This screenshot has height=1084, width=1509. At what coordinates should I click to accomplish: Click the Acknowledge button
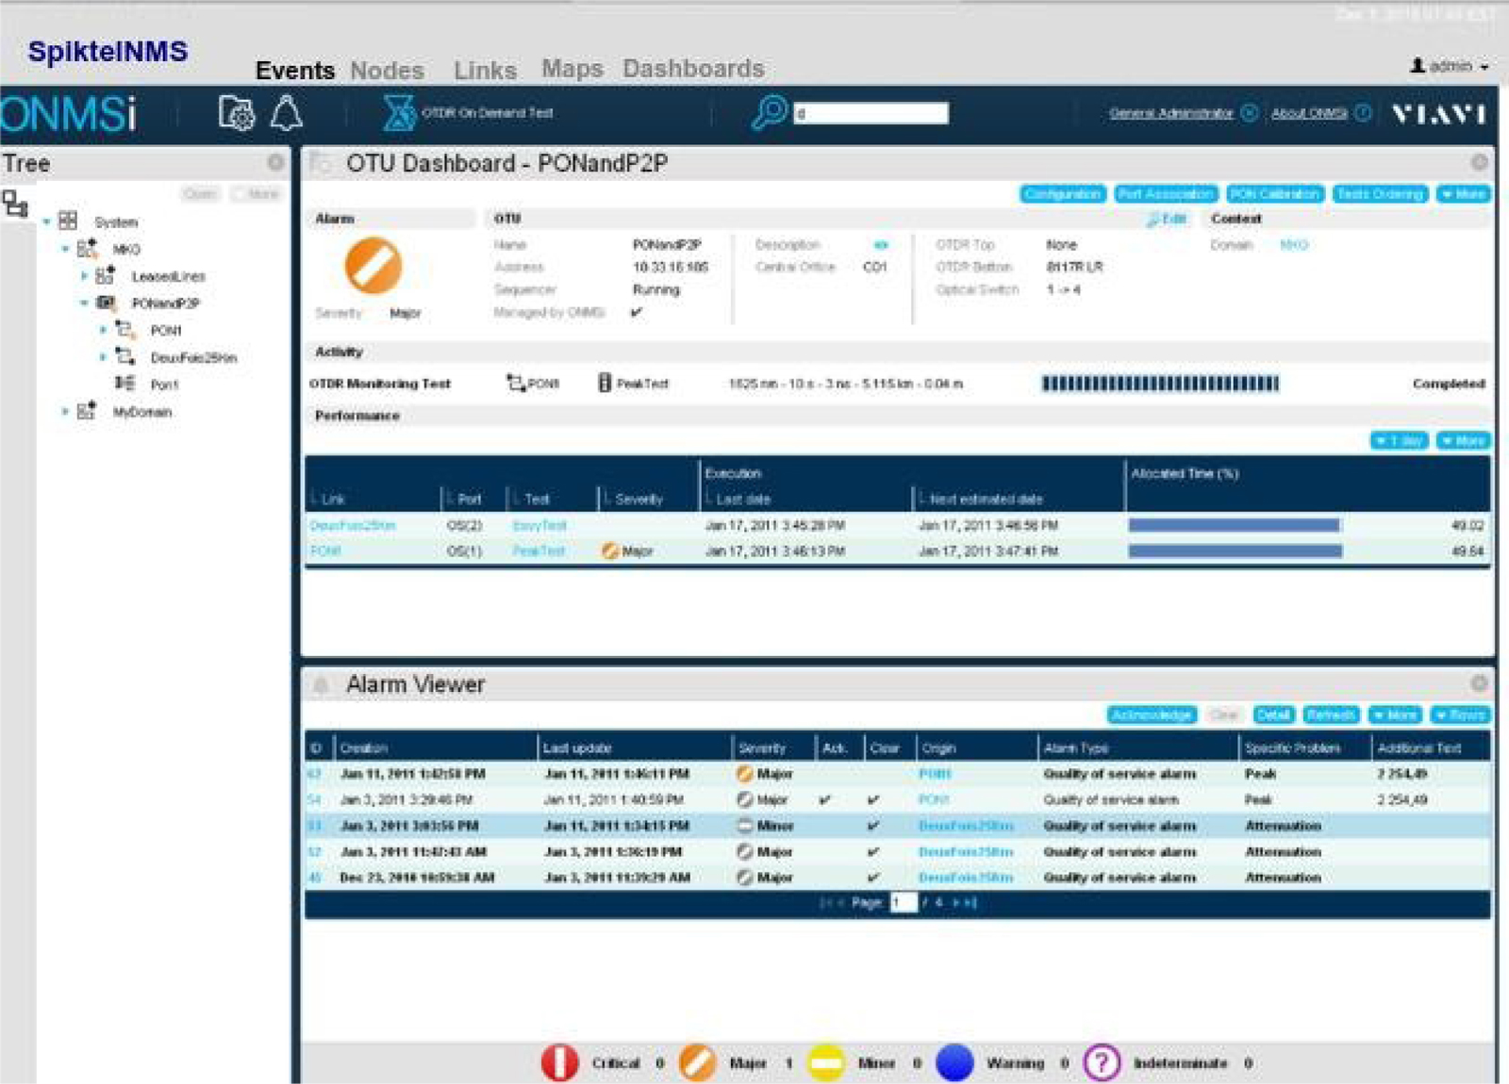(x=1152, y=714)
